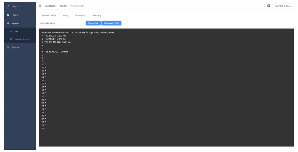Open the Device menu item

tap(20, 7)
